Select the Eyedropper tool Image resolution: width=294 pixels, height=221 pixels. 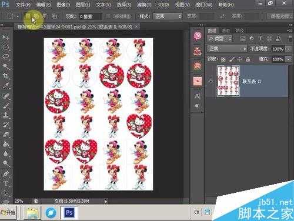tap(5, 85)
